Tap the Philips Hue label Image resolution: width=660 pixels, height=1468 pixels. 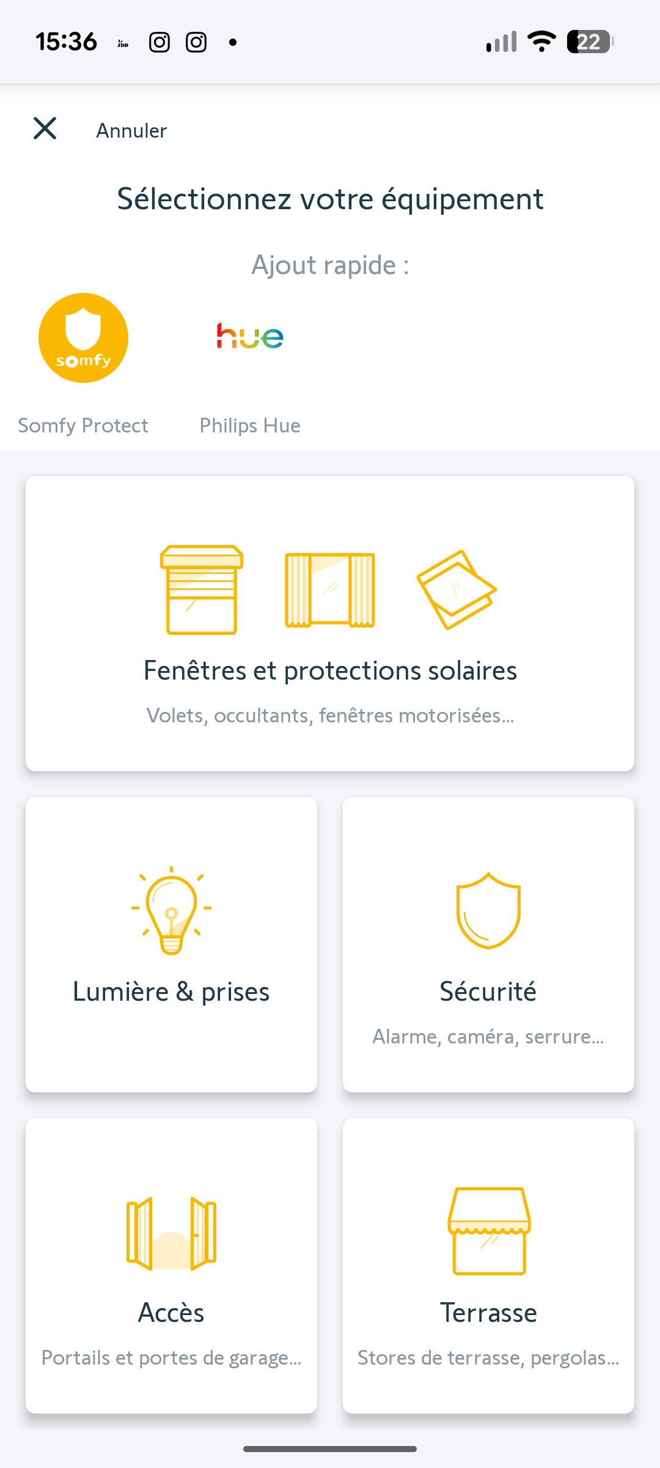[250, 425]
